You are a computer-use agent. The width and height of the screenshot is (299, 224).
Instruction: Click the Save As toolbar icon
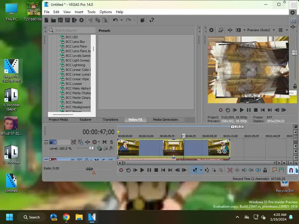[67, 20]
